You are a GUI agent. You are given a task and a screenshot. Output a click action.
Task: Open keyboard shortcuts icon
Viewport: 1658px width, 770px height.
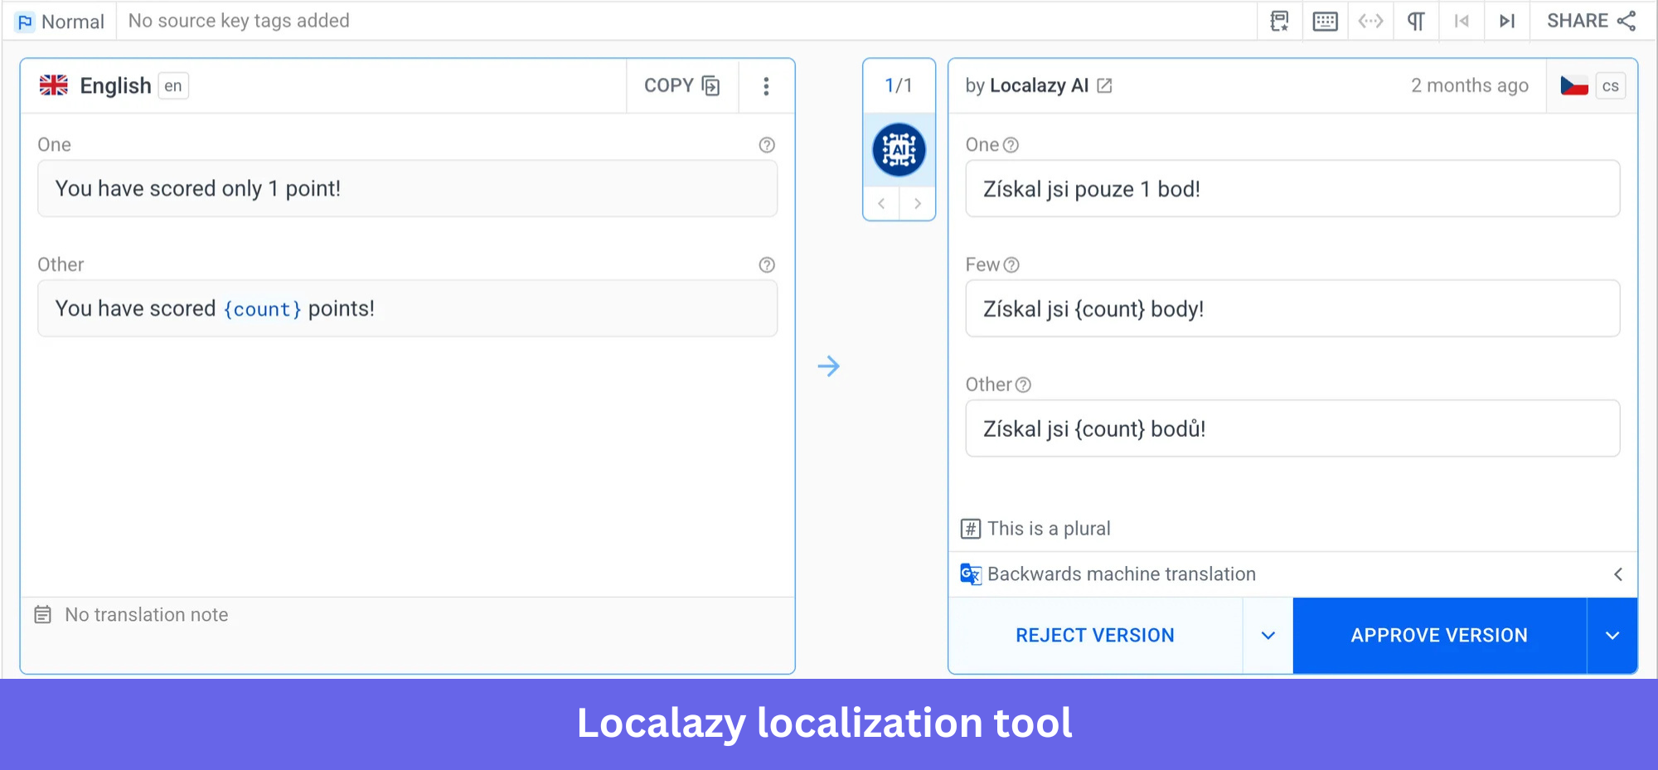click(x=1325, y=21)
